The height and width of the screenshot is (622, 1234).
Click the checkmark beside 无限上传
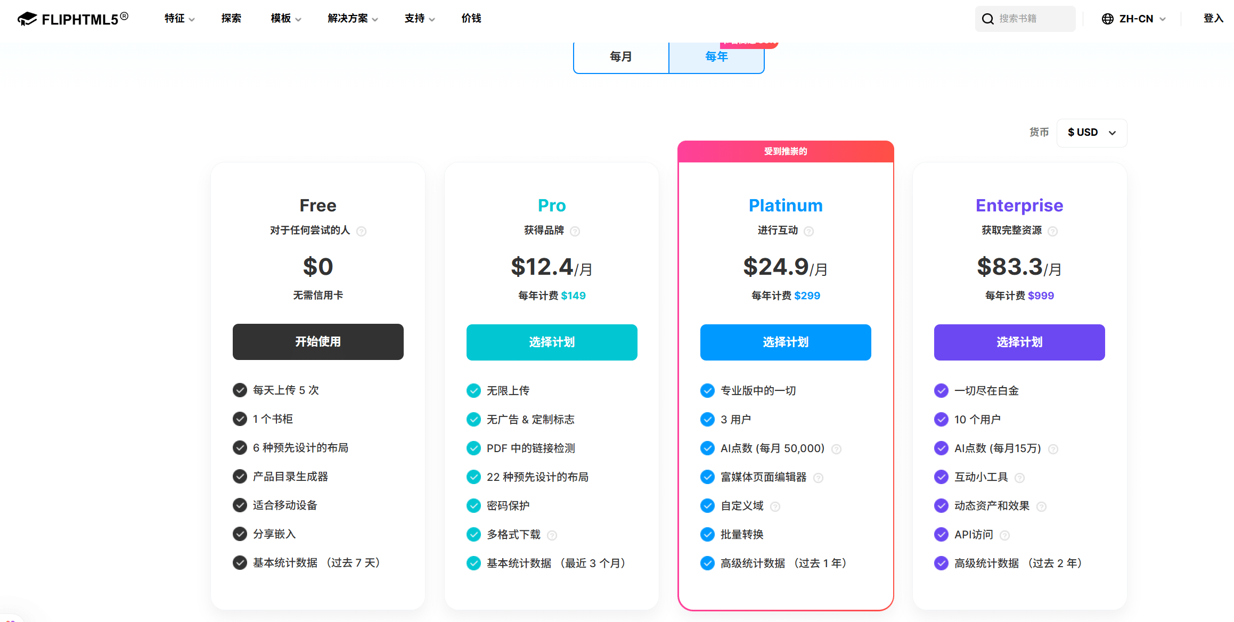[x=473, y=391]
